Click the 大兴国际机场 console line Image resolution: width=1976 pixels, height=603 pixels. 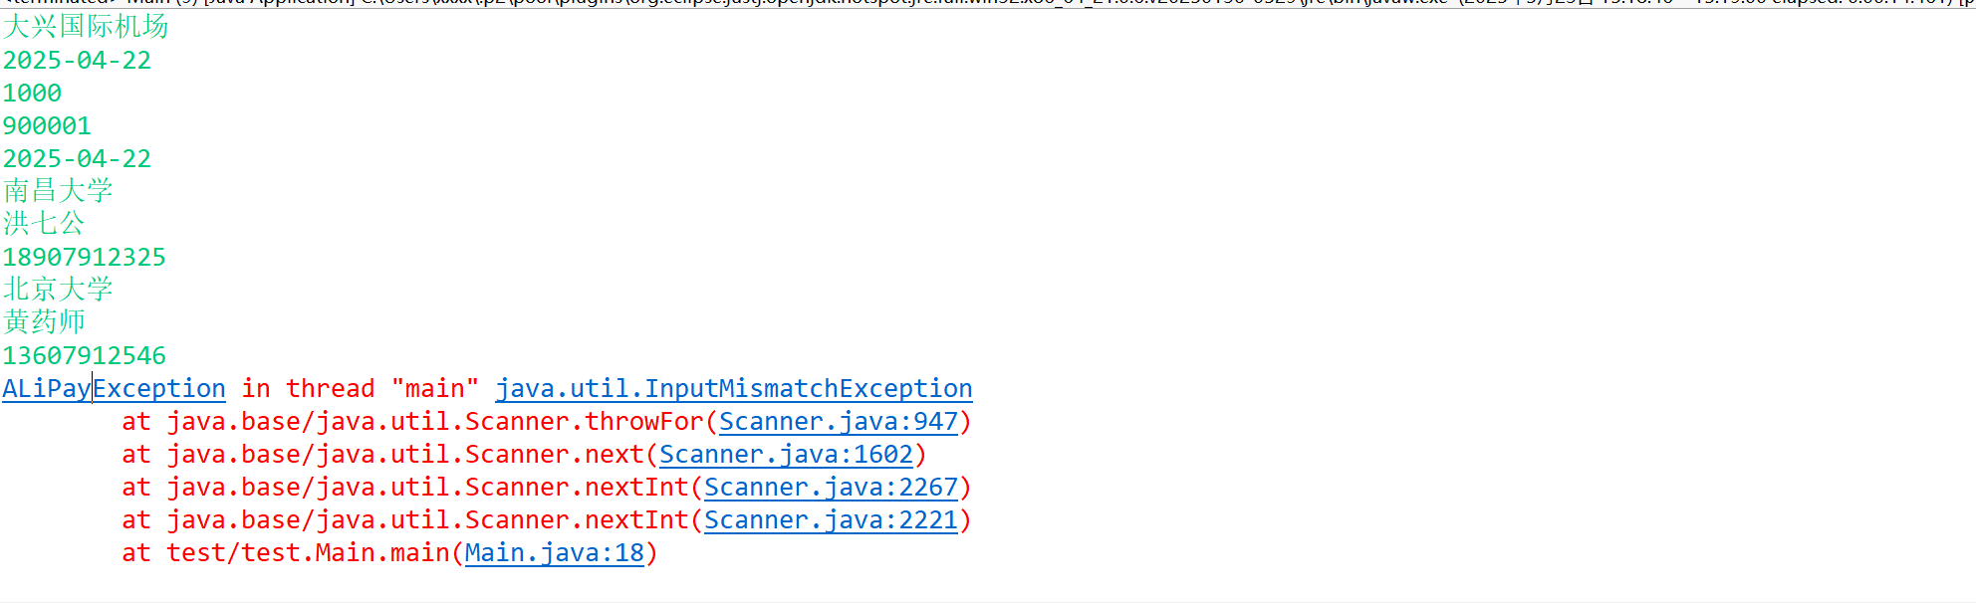tap(86, 27)
